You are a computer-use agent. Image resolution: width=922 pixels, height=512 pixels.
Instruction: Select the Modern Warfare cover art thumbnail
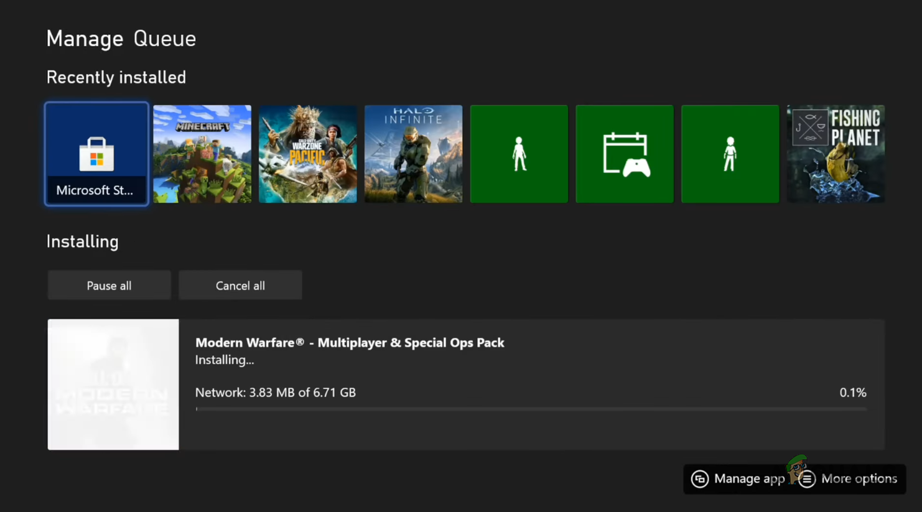click(x=113, y=384)
